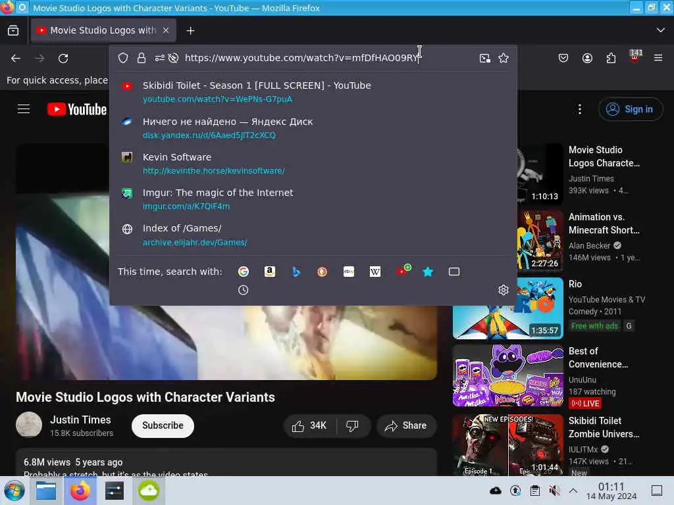Image resolution: width=674 pixels, height=505 pixels.
Task: Search this time with Bing
Action: coord(296,272)
